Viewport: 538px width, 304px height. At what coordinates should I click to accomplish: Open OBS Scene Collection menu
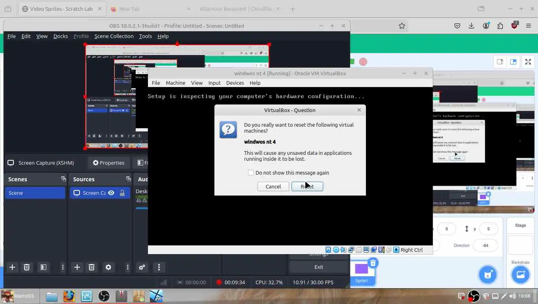coord(114,36)
